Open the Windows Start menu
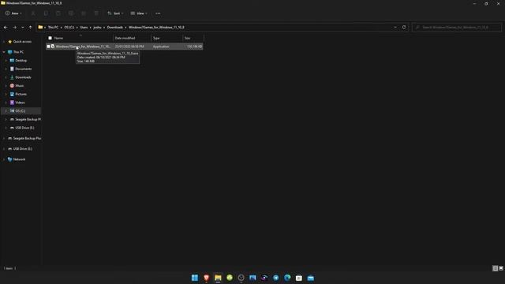505x284 pixels. tap(195, 278)
